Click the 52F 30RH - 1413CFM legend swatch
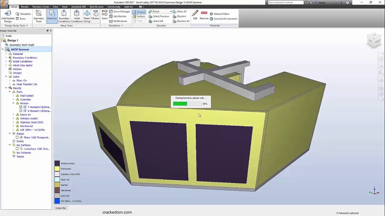The height and width of the screenshot is (216, 385). pyautogui.click(x=57, y=201)
